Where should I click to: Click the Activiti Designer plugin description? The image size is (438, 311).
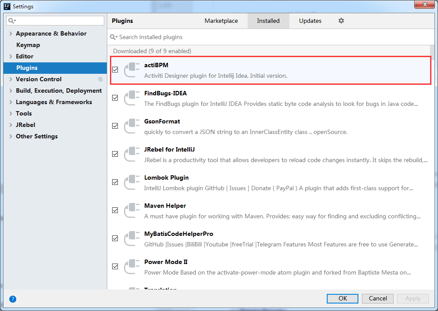point(215,76)
